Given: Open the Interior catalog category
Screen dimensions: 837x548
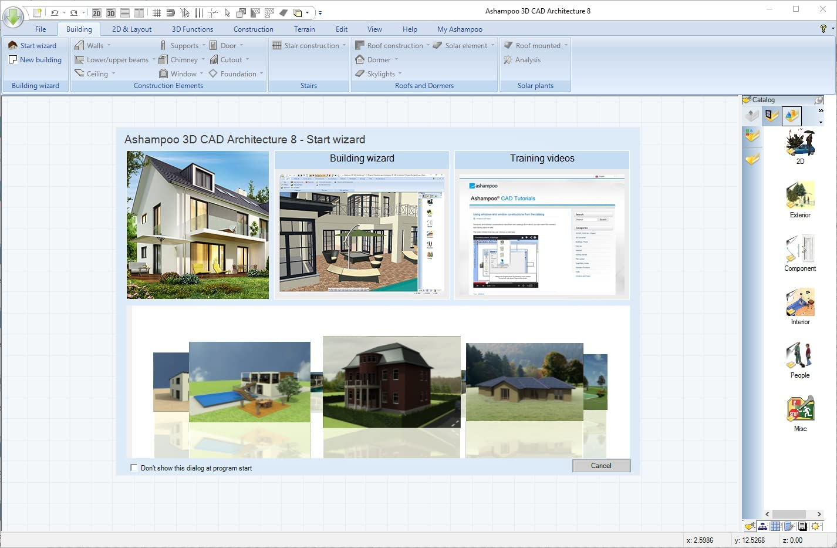Looking at the screenshot, I should click(800, 307).
